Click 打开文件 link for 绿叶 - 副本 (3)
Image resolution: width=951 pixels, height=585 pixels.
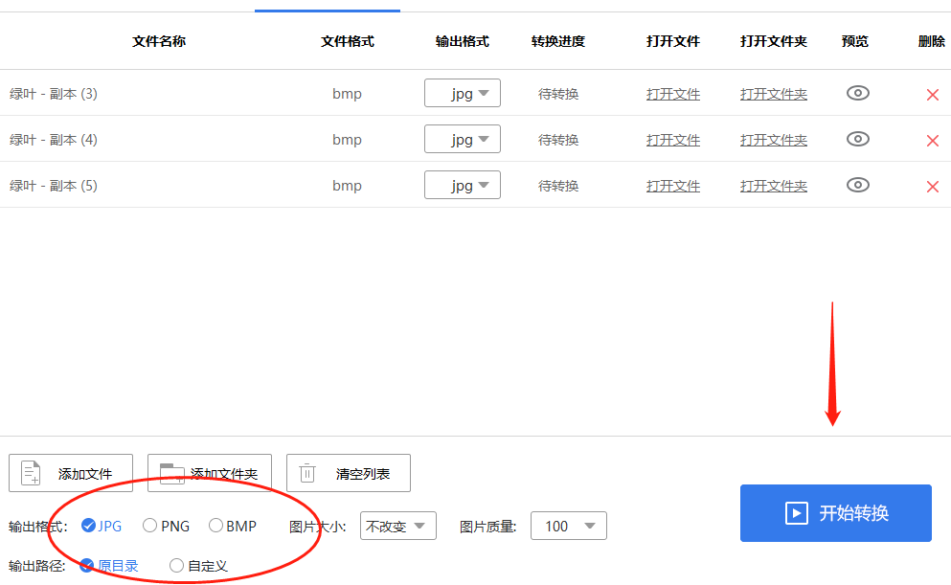(x=673, y=94)
